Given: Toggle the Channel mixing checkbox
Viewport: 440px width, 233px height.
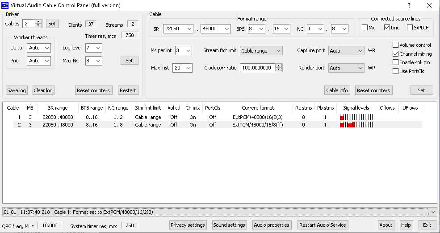Looking at the screenshot, I should (395, 54).
